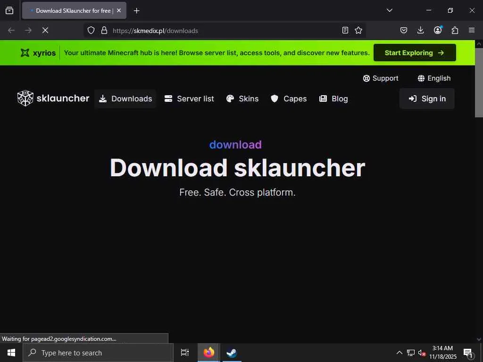
Task: Click the Start Exploring button
Action: (x=415, y=53)
